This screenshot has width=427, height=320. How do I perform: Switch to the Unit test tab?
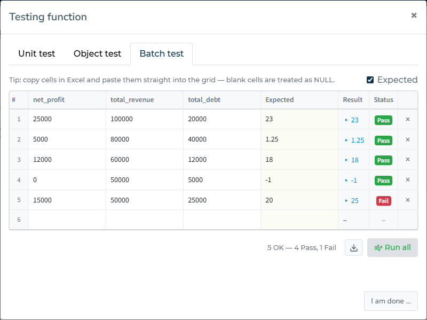point(37,54)
